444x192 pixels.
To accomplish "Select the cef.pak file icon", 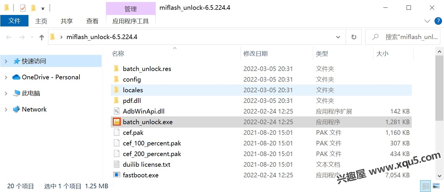I will click(116, 133).
